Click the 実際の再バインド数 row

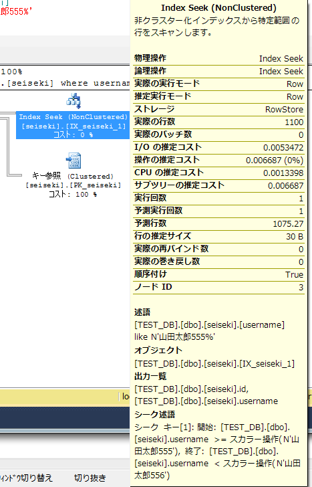click(x=218, y=249)
